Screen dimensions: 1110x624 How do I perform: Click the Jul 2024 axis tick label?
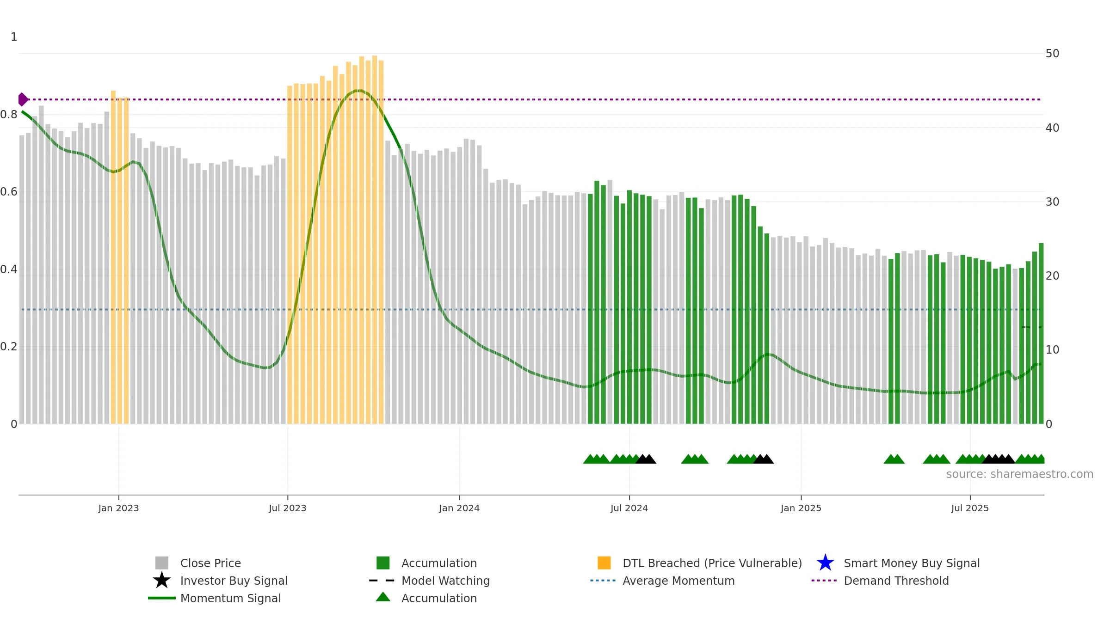(x=629, y=508)
